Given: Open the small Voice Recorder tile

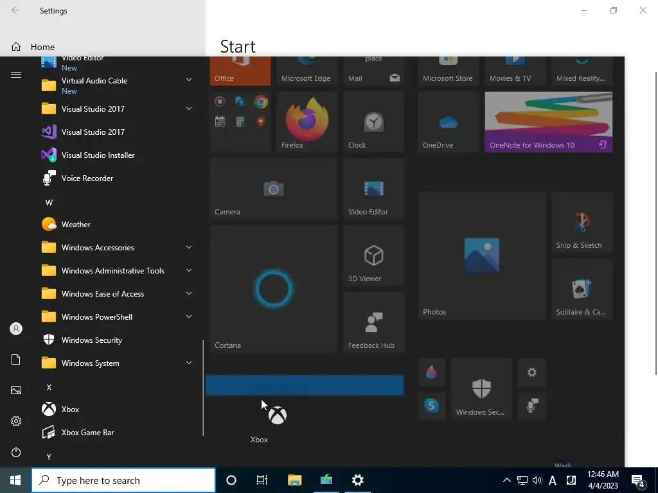Looking at the screenshot, I should click(x=531, y=406).
